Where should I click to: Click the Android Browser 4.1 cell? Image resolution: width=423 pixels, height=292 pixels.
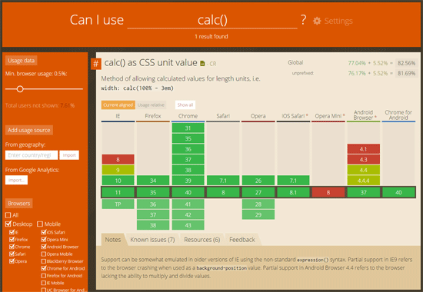[x=363, y=149]
